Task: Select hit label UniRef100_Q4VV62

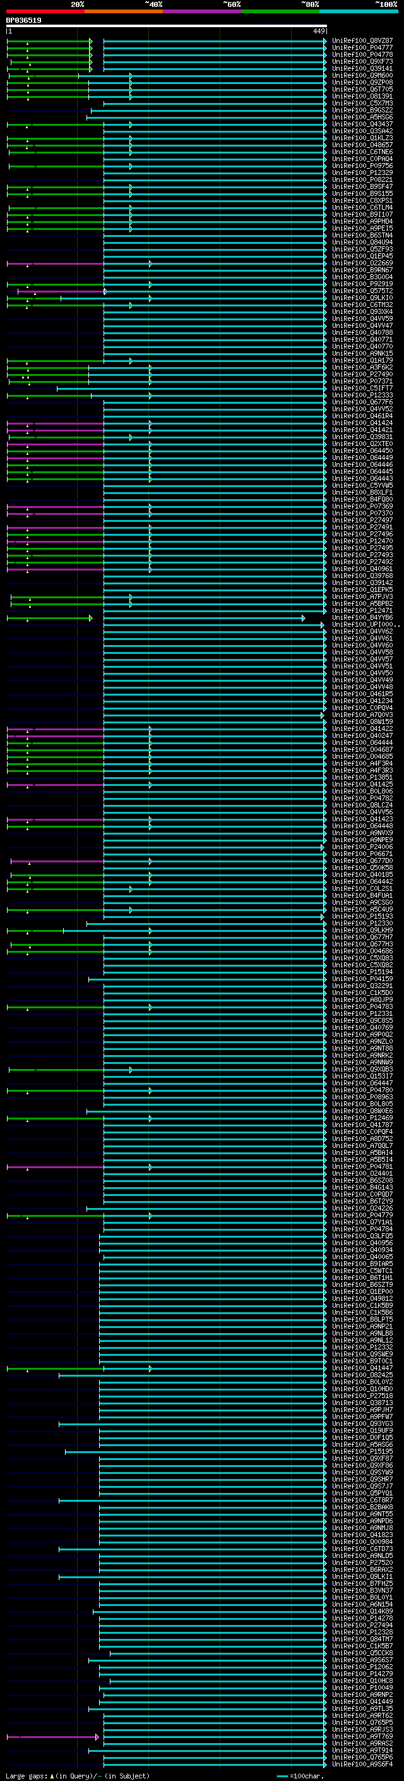Action: tap(362, 632)
